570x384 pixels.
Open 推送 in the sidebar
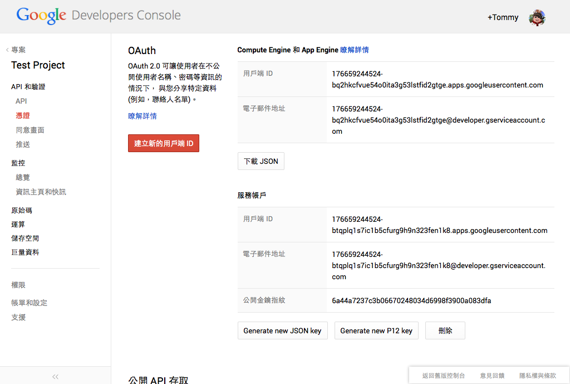click(x=23, y=144)
